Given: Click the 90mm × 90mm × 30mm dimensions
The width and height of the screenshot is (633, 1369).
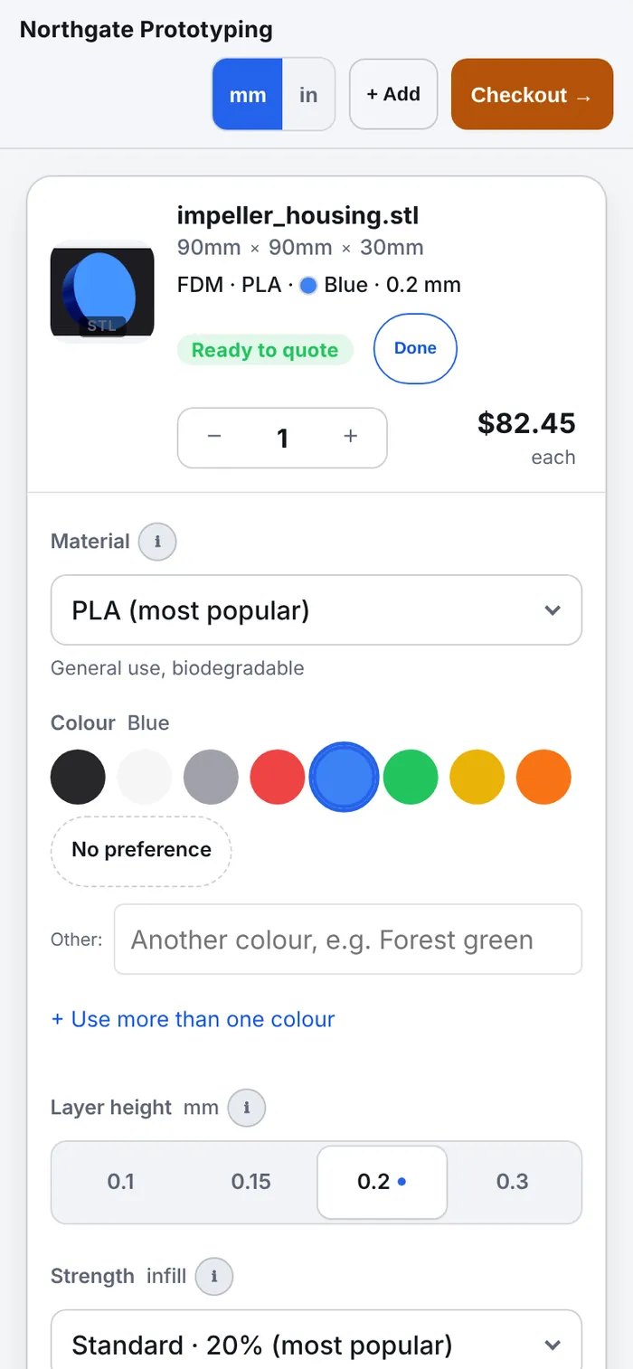Looking at the screenshot, I should 300,247.
